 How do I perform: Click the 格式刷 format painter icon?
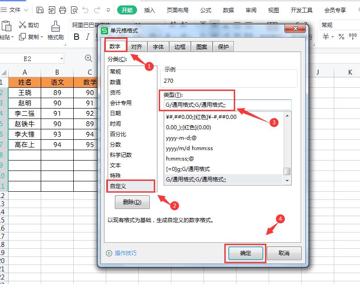(55, 26)
